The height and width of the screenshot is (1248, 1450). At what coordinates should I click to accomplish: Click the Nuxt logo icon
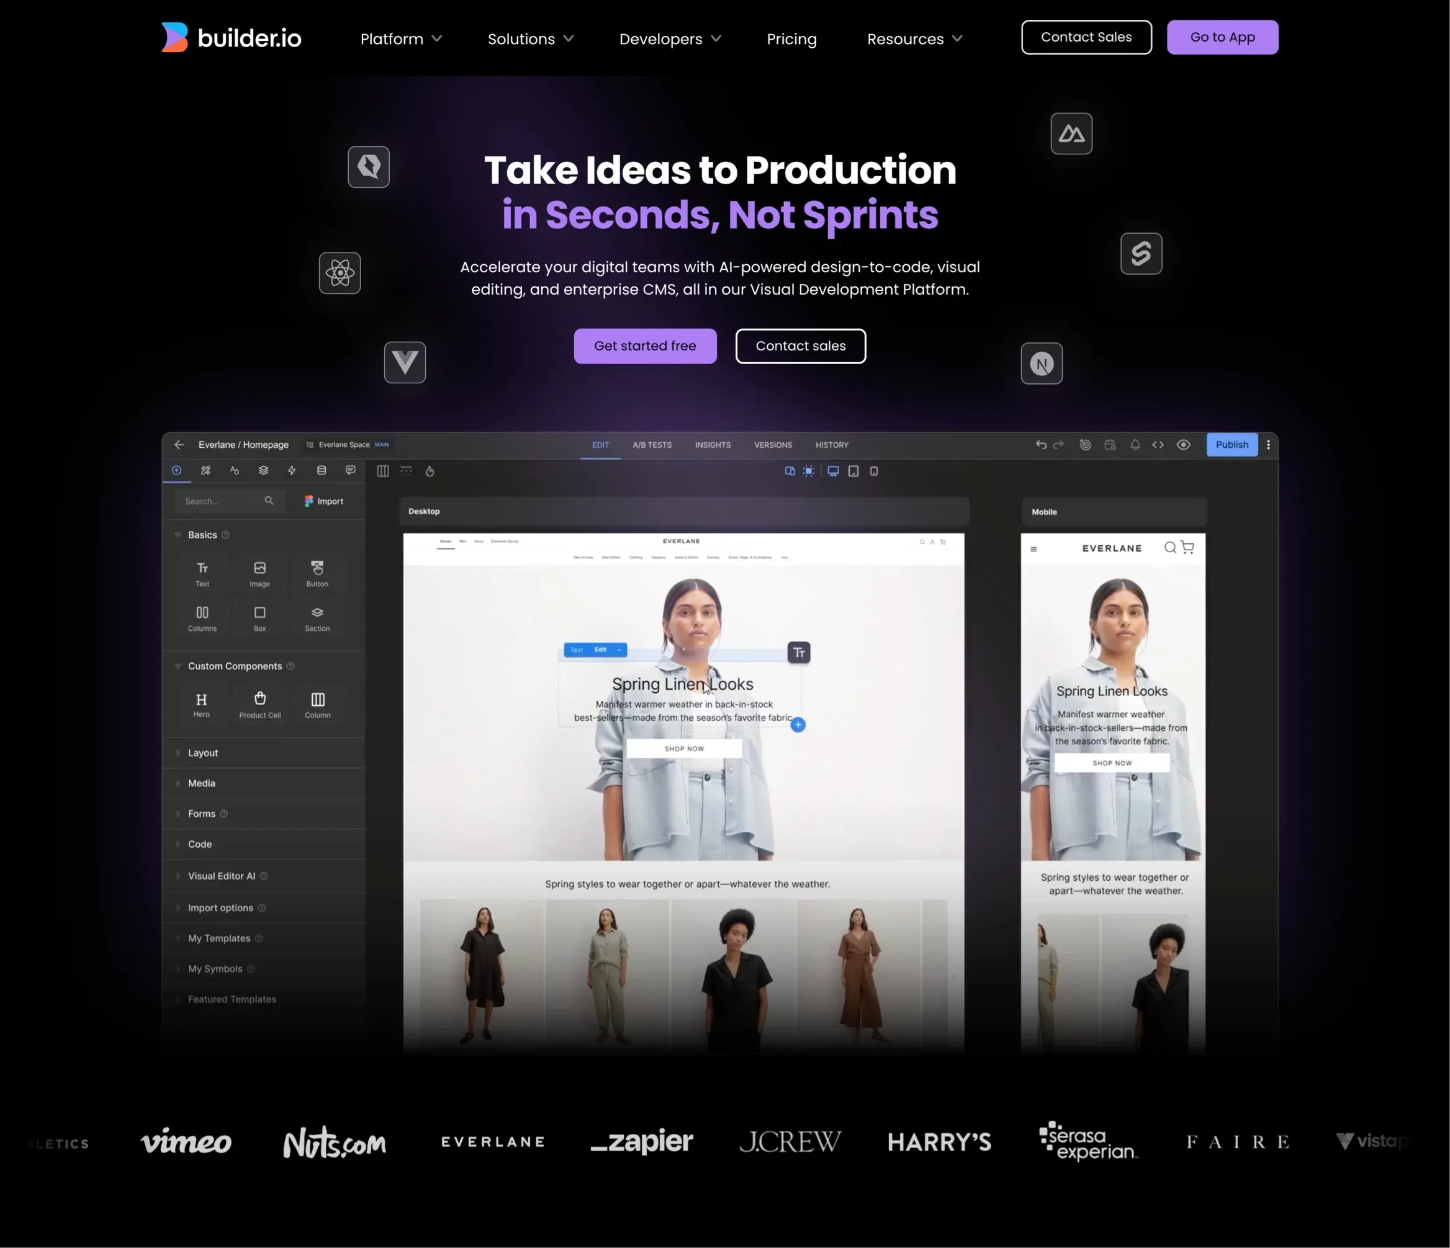1071,133
